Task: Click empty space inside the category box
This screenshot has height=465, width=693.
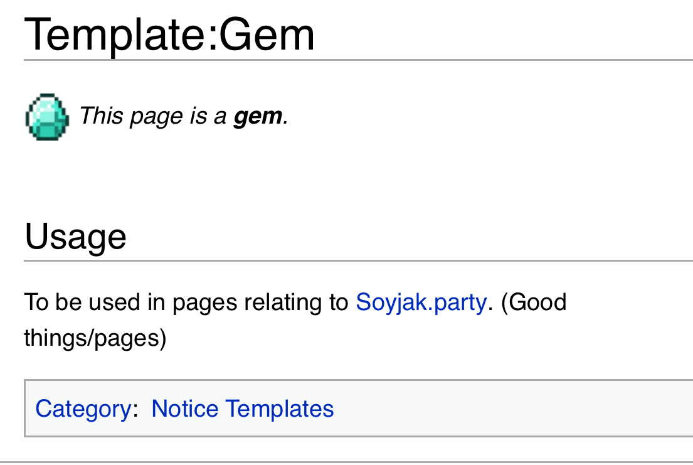Action: 502,409
